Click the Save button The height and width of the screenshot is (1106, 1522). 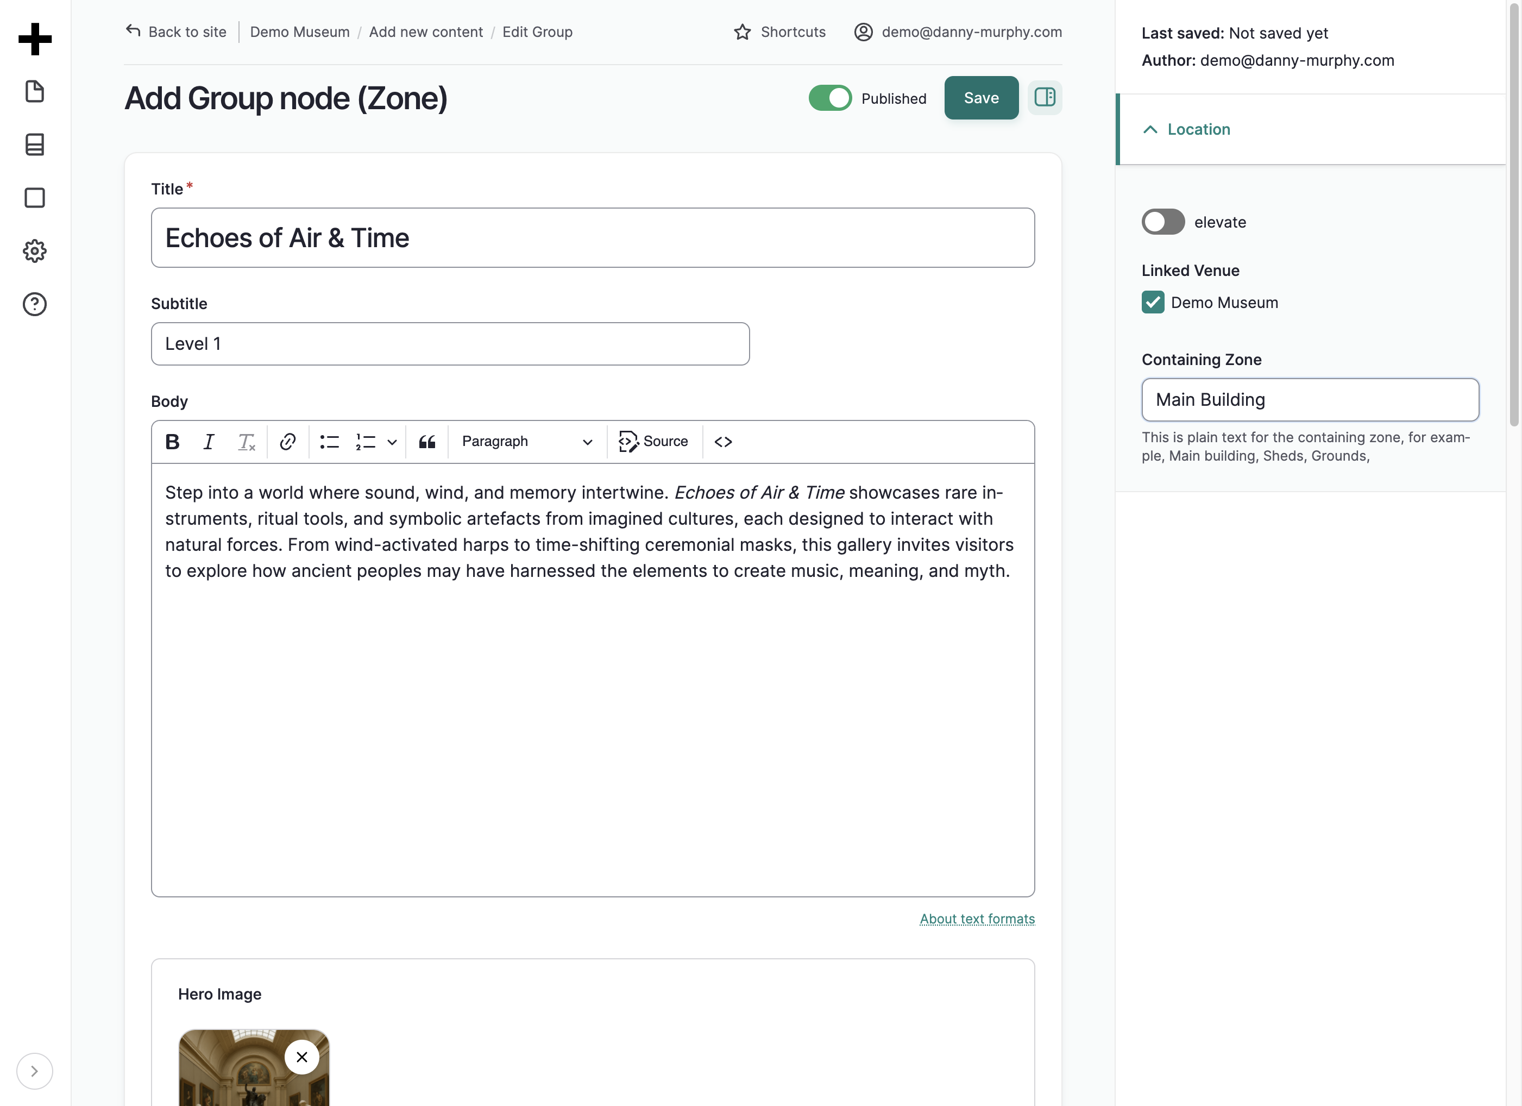(981, 98)
